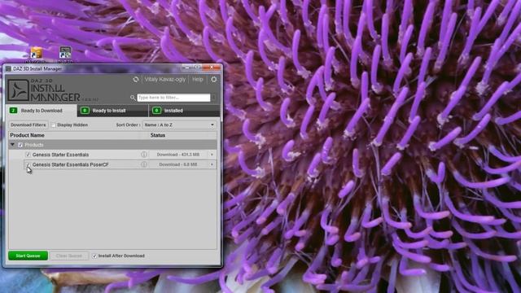Viewport: 521px width, 293px height.
Task: Uncheck Genesis Starter Essentials checkbox
Action: pyautogui.click(x=28, y=155)
